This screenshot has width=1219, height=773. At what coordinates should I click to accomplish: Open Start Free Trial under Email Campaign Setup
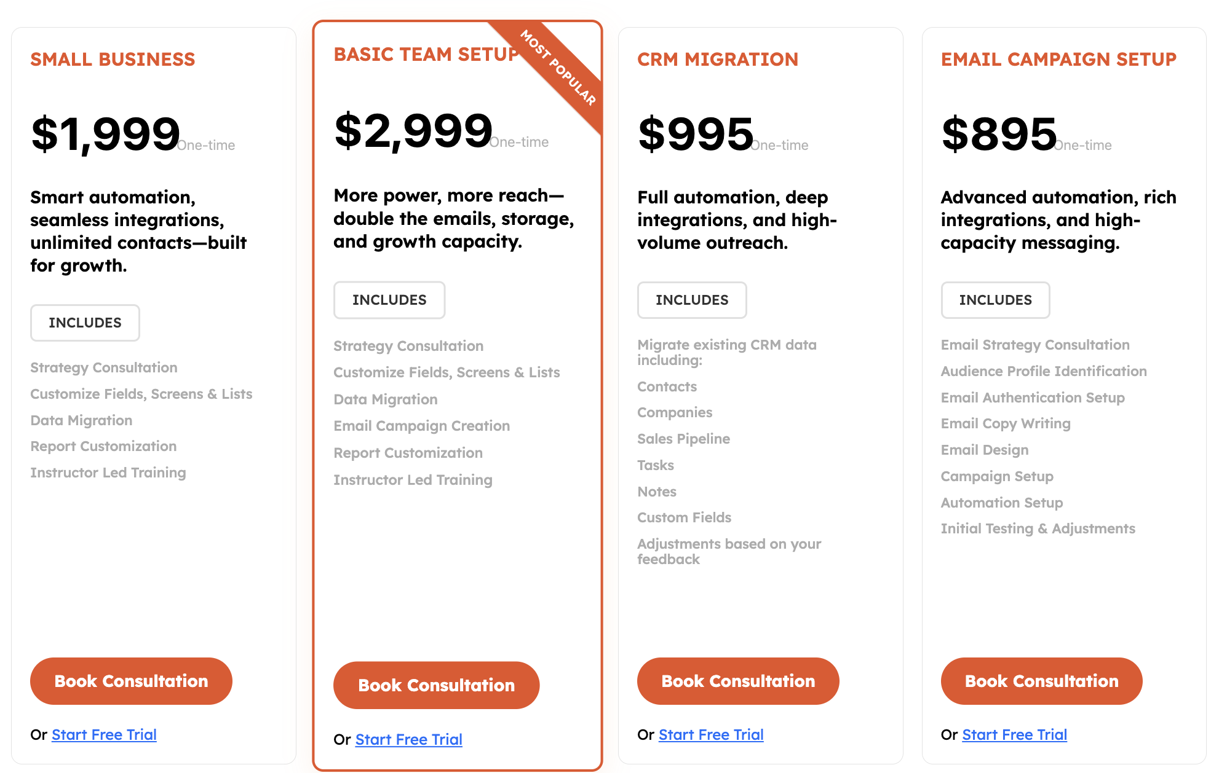point(1014,734)
